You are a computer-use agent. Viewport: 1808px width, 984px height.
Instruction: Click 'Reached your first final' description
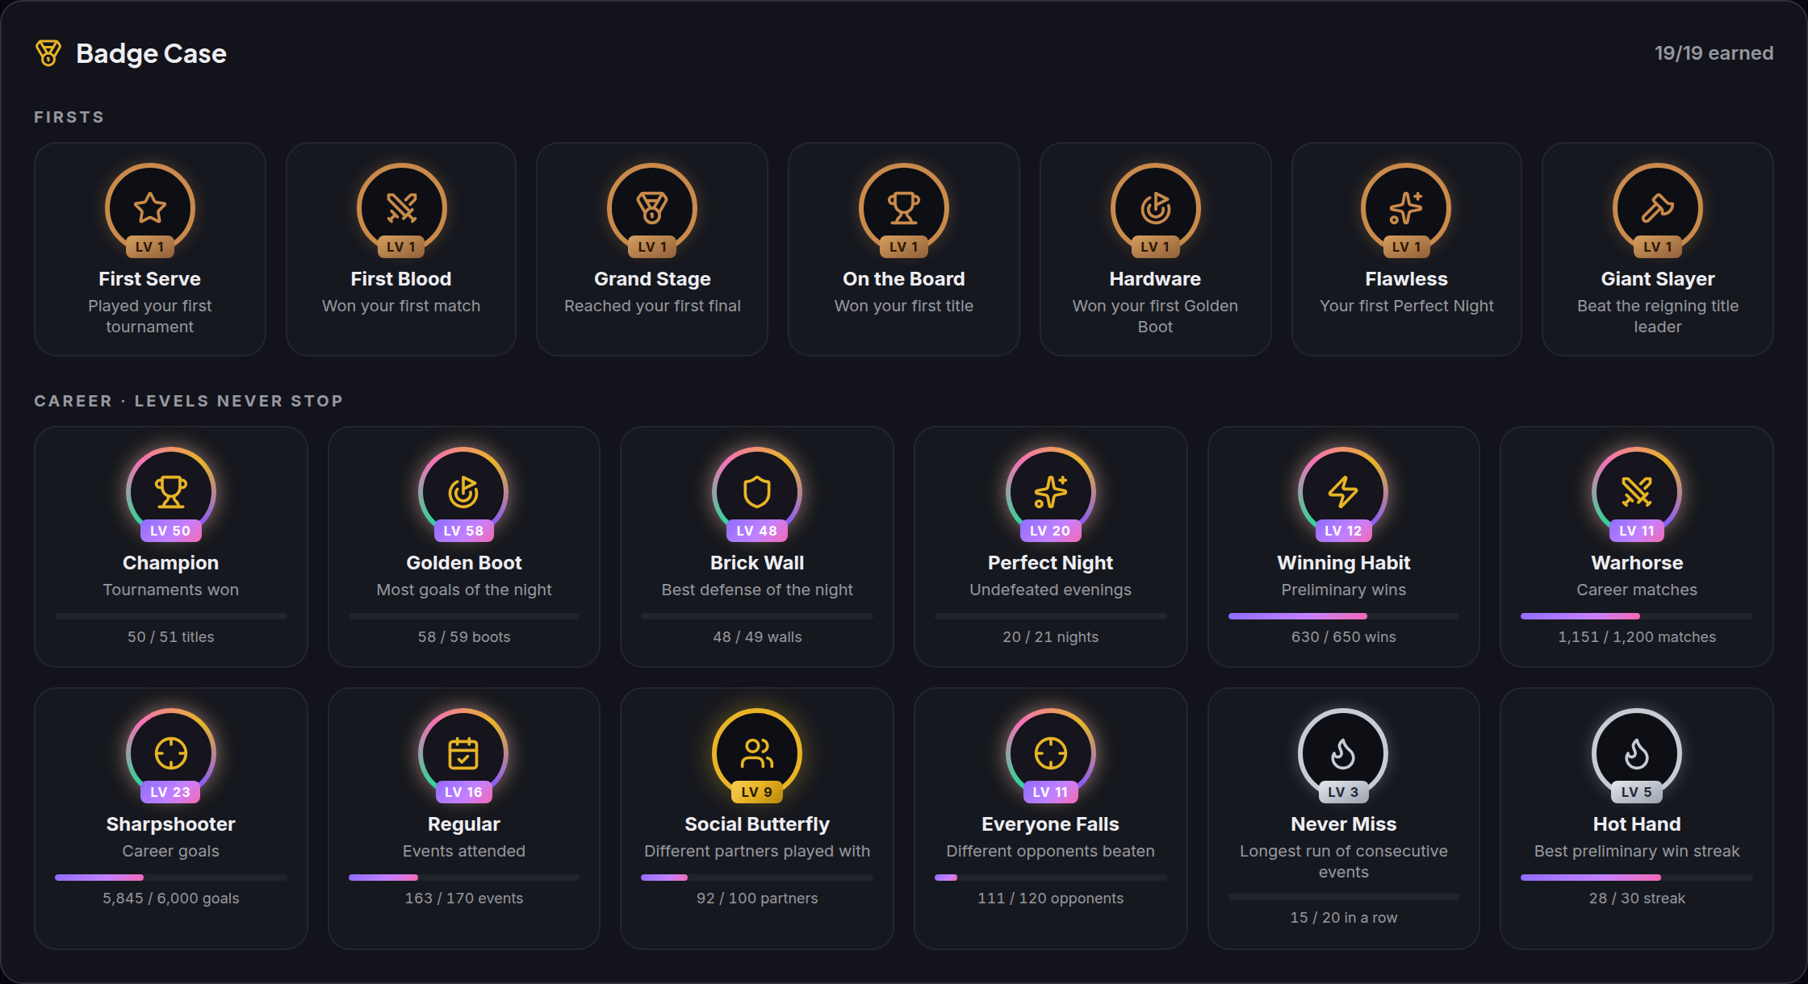coord(652,306)
